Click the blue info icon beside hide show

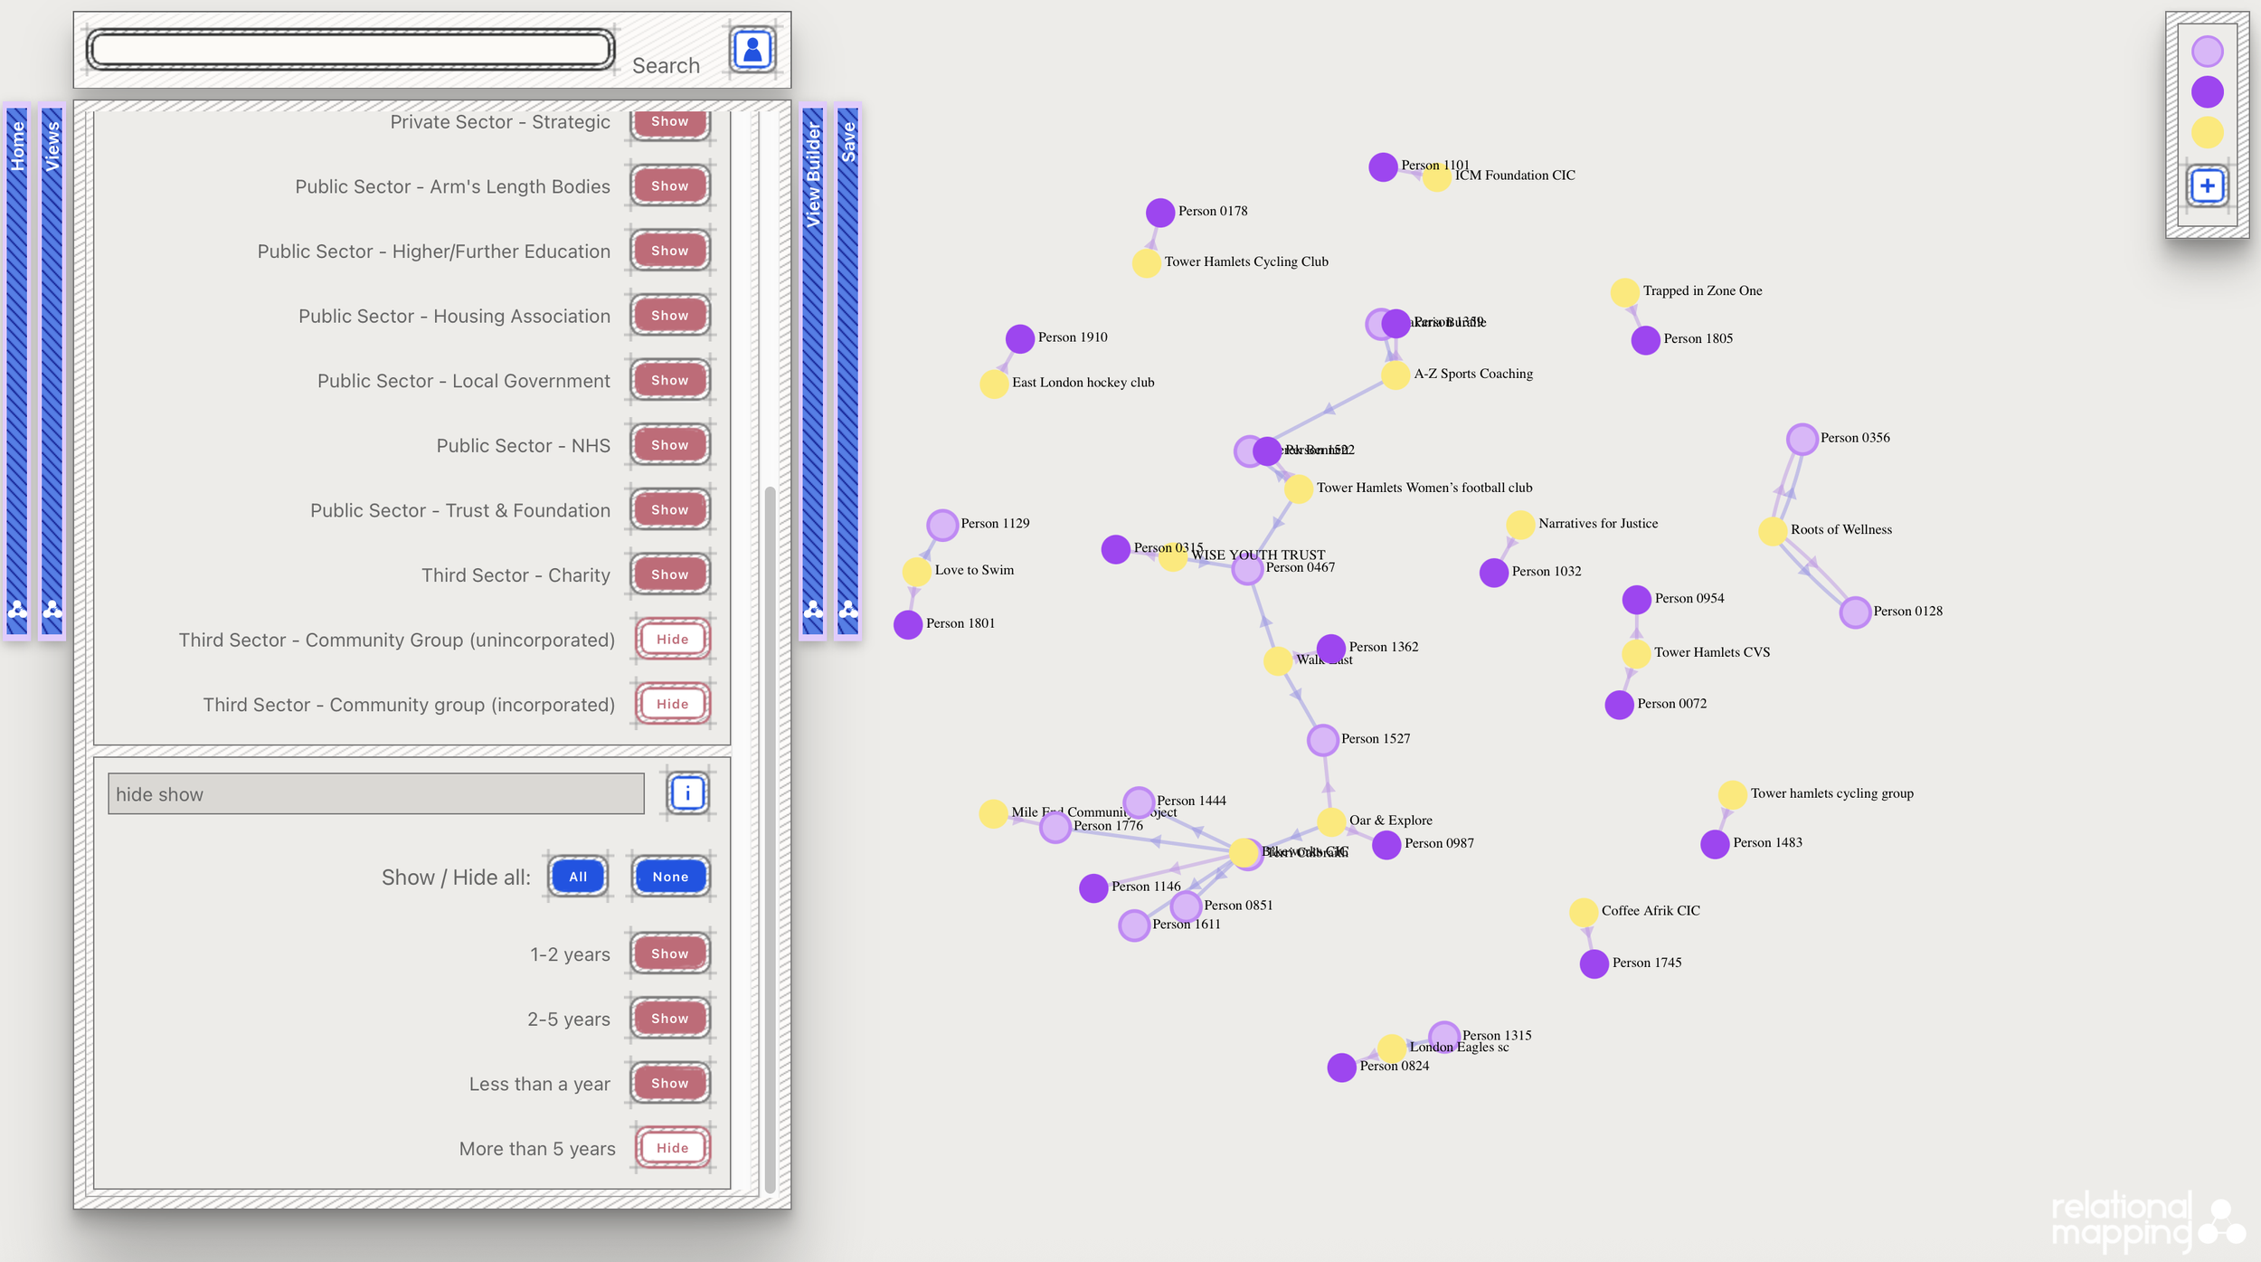687,793
